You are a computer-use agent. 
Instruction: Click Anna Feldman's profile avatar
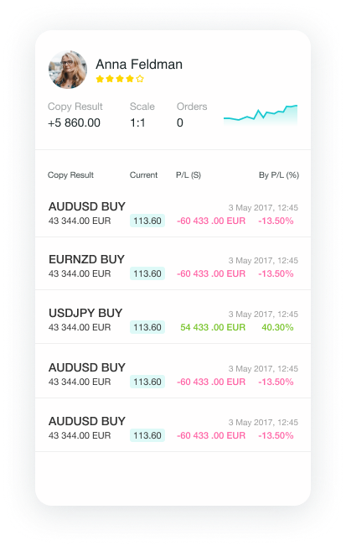(68, 70)
